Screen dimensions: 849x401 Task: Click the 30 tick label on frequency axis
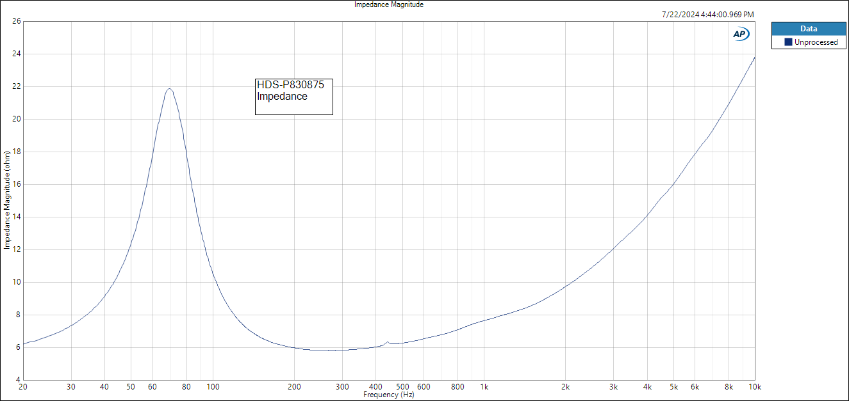click(71, 387)
